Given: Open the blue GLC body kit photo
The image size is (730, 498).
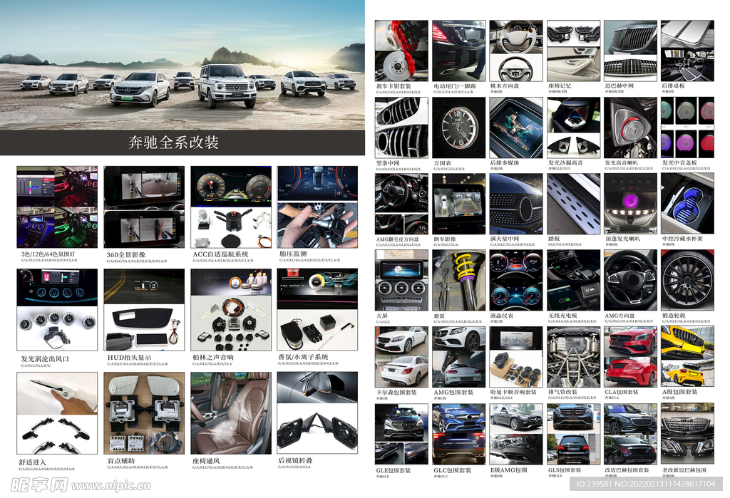Looking at the screenshot, I should click(x=458, y=434).
